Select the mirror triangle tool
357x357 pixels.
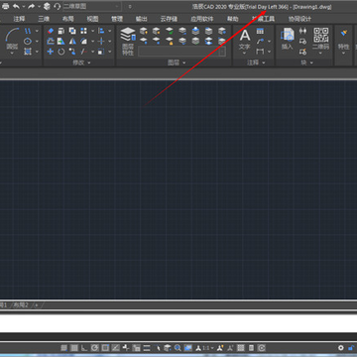point(72,42)
